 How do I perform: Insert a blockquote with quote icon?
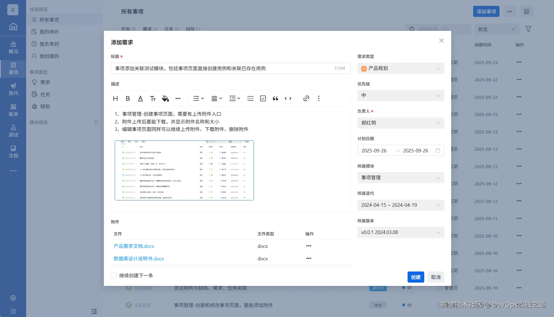(275, 99)
